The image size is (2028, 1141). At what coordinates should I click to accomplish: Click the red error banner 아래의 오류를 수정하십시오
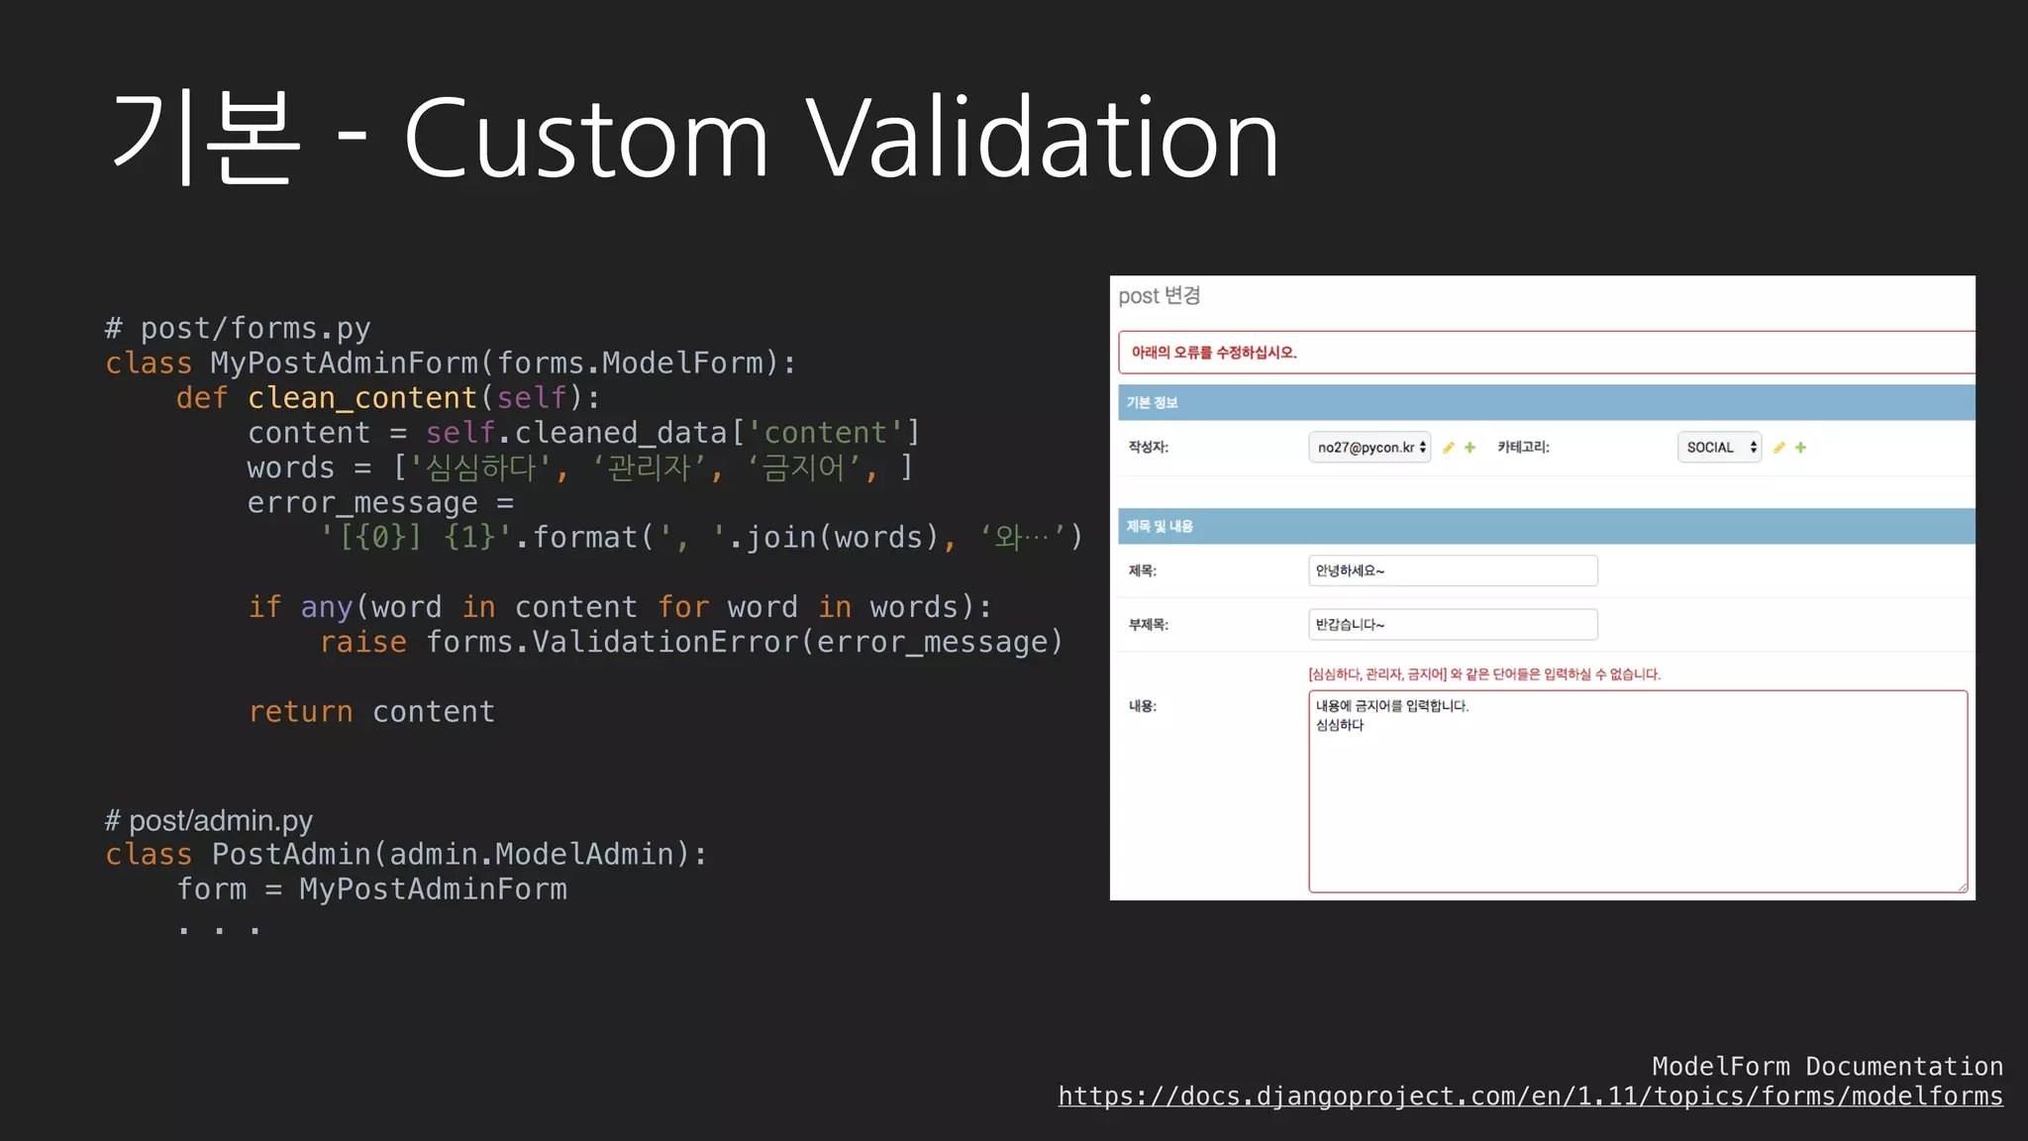pos(1214,353)
